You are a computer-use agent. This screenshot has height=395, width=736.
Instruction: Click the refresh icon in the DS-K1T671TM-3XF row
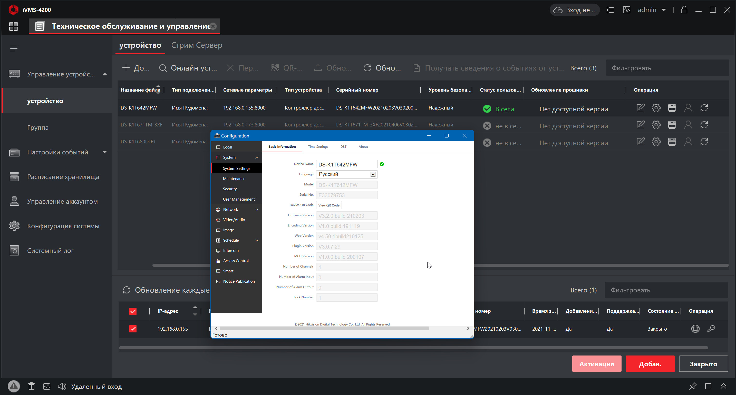coord(704,125)
